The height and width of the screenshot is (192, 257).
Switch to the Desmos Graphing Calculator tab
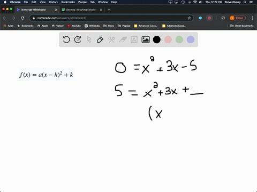(x=81, y=10)
